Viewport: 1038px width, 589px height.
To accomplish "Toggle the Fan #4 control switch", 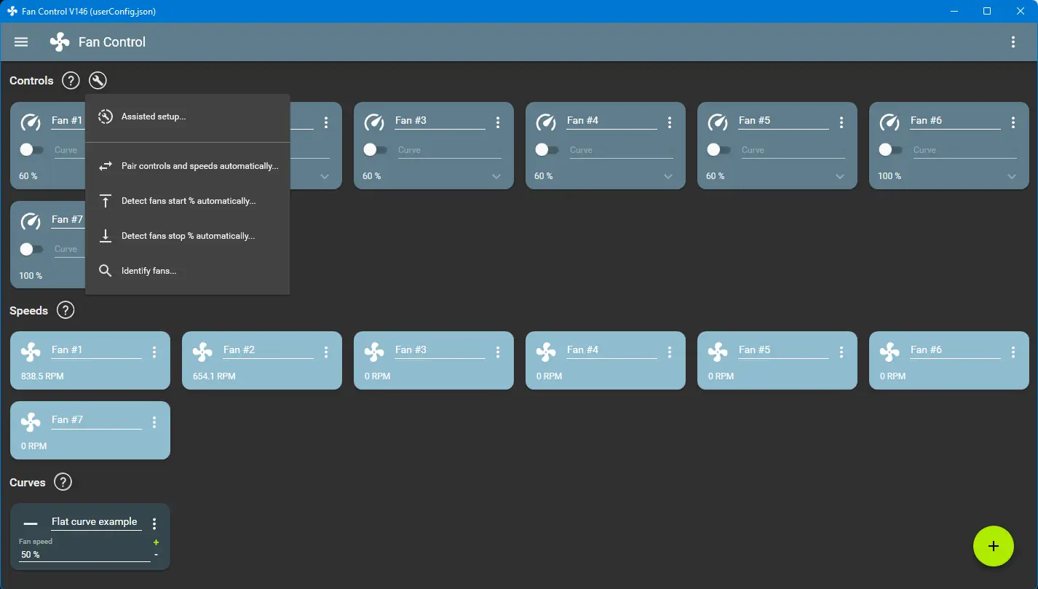I will [547, 150].
